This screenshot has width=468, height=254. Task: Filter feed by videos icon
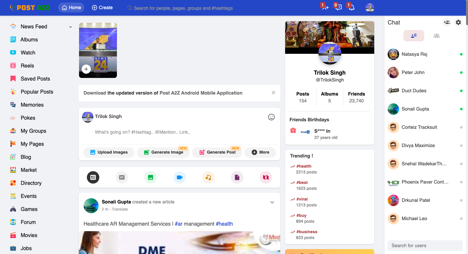click(x=180, y=177)
